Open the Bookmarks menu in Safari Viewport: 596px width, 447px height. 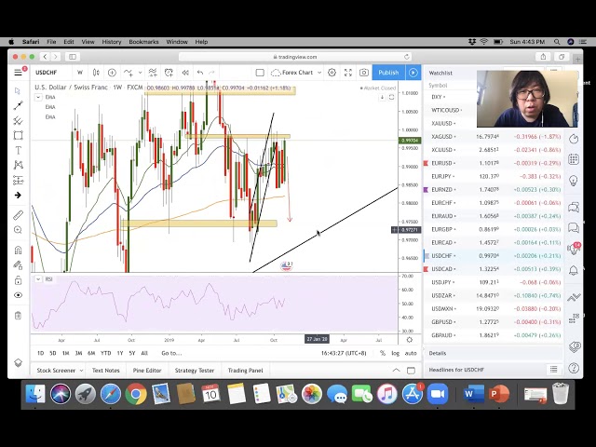click(x=143, y=42)
